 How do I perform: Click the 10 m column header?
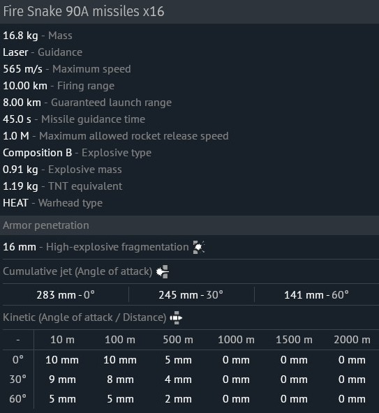tap(62, 340)
